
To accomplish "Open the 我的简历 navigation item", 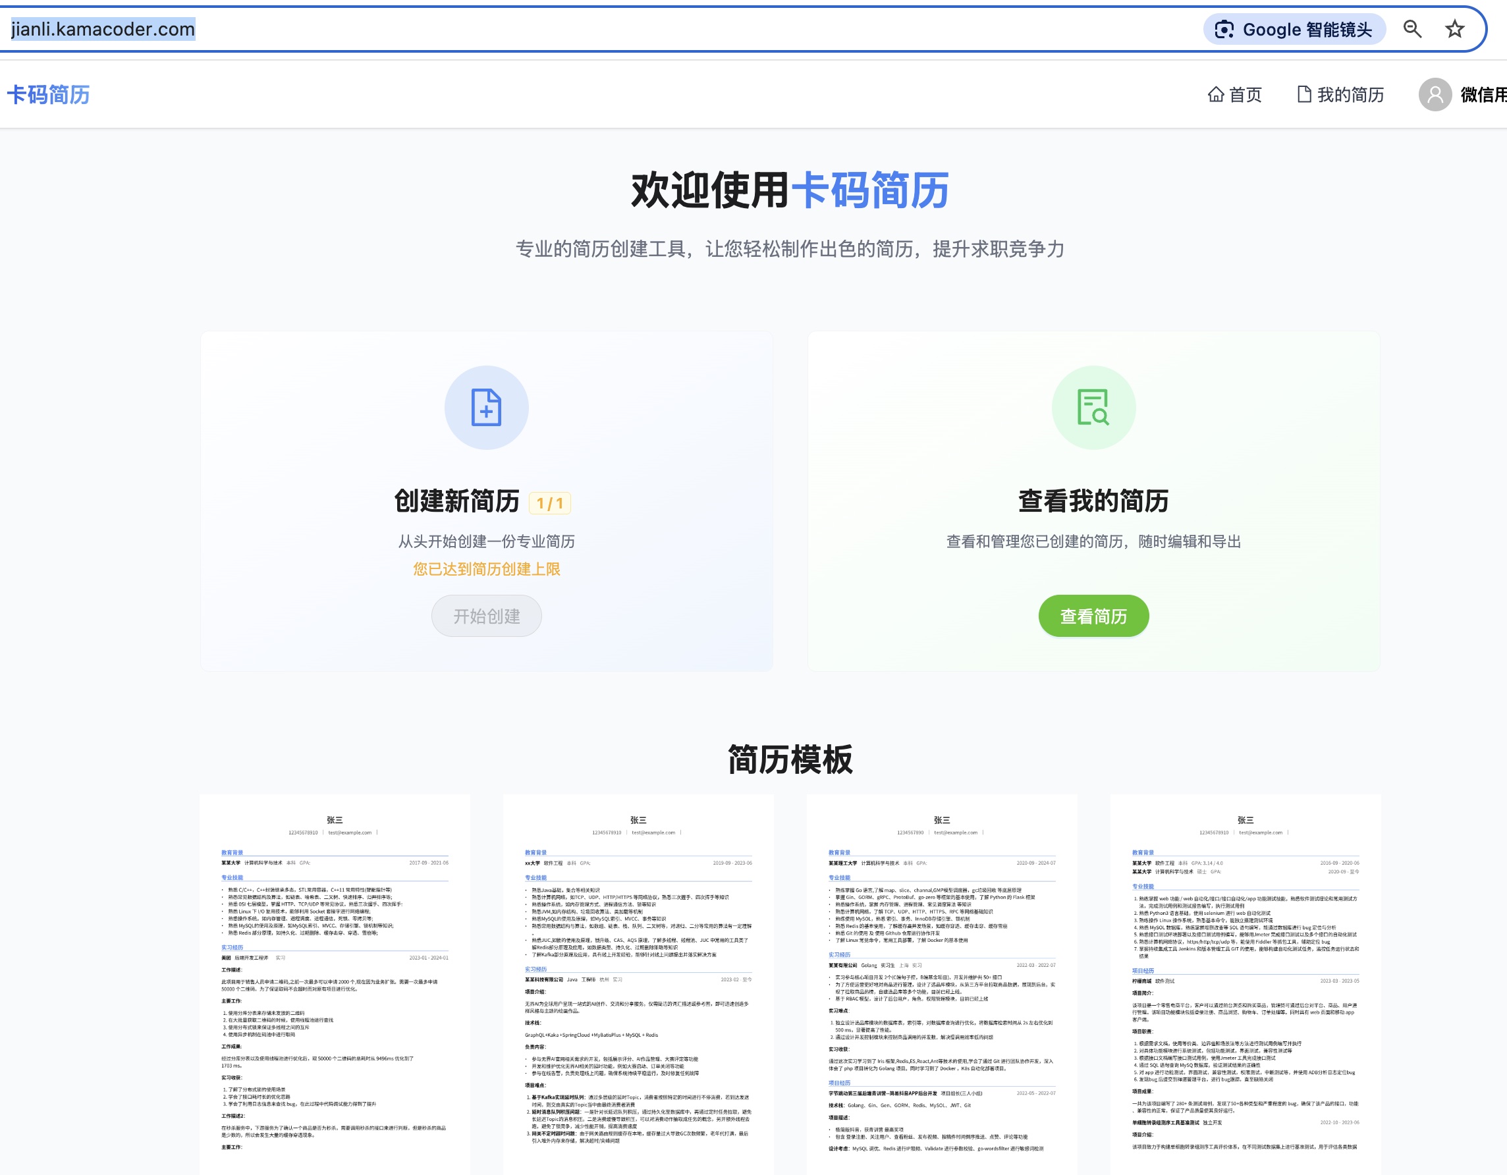I will [x=1350, y=95].
